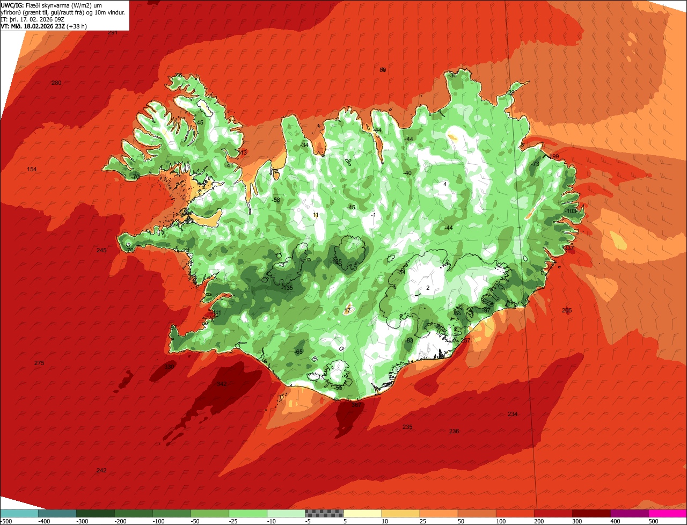
Task: Click the land flux value '-73'
Action: [x=535, y=164]
